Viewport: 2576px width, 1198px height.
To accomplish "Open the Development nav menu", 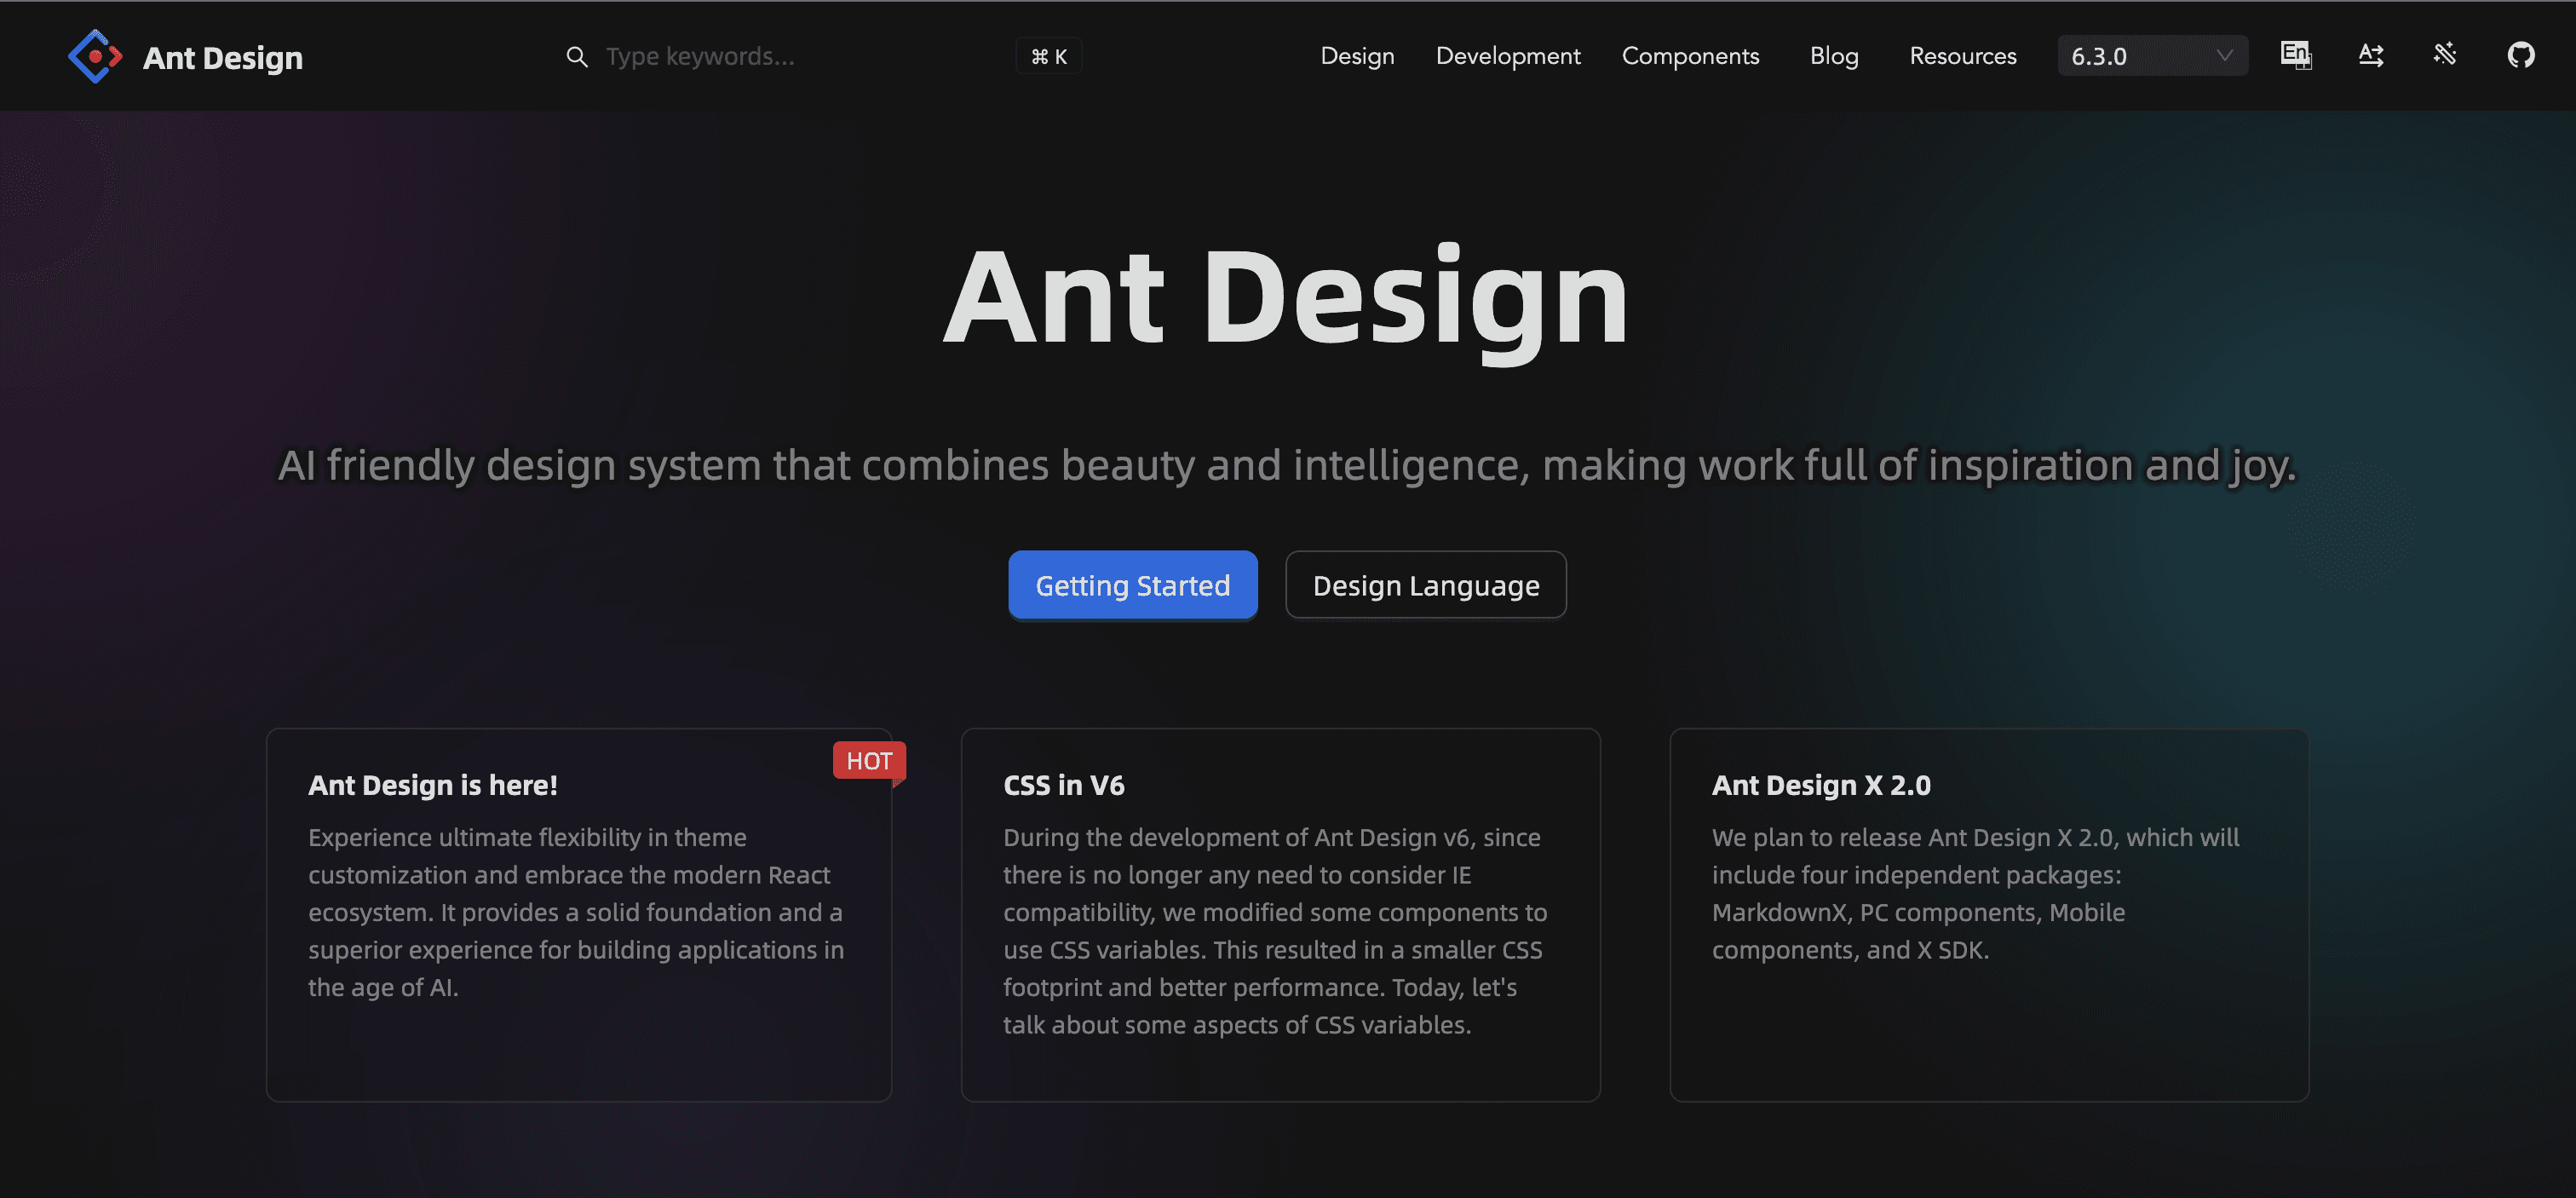I will [x=1507, y=56].
